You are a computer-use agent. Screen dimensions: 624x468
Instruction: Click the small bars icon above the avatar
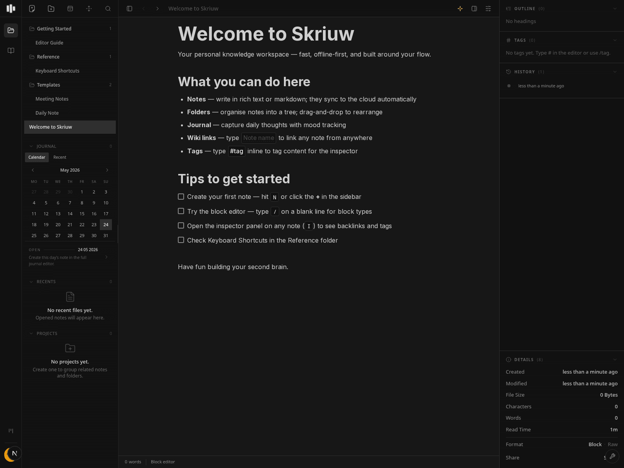(11, 431)
